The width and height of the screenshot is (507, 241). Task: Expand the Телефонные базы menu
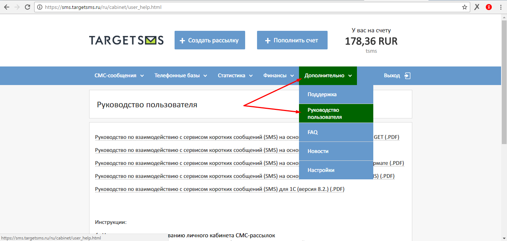tap(181, 76)
